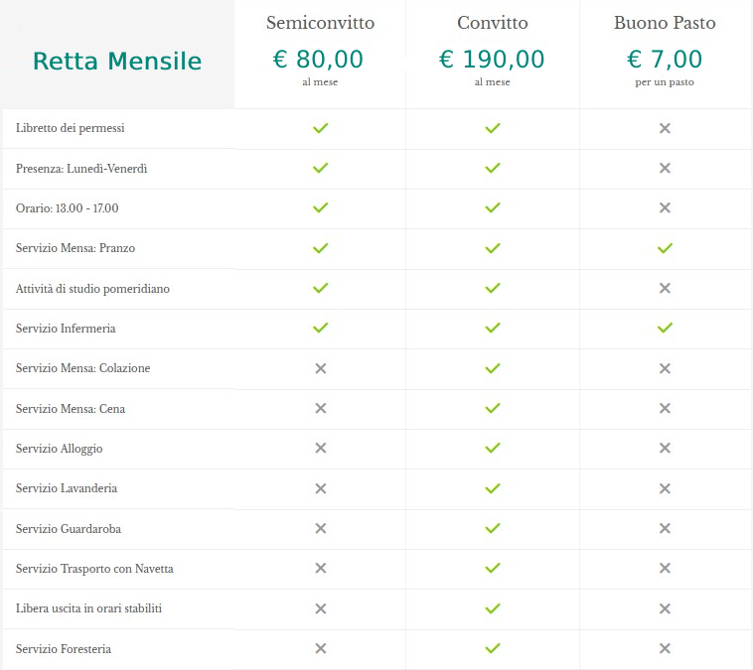The width and height of the screenshot is (753, 670).
Task: Click Convitto checkmark for Servizio Foresteria
Action: tap(493, 648)
